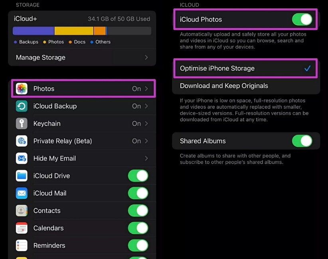Image resolution: width=328 pixels, height=259 pixels.
Task: Toggle iCloud Drive off
Action: [x=138, y=176]
